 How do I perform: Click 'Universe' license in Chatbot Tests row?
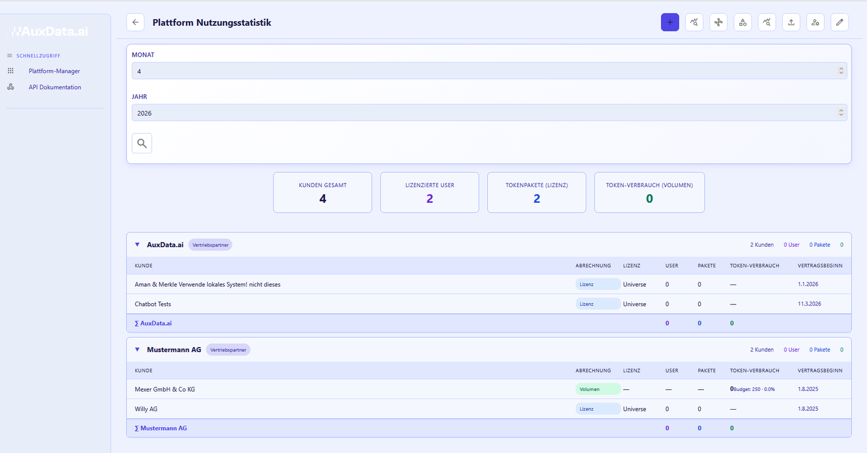635,304
